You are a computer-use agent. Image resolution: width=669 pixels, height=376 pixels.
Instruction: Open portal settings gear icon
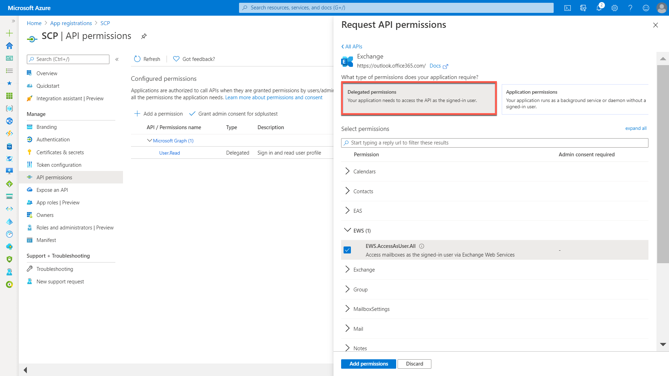tap(615, 8)
